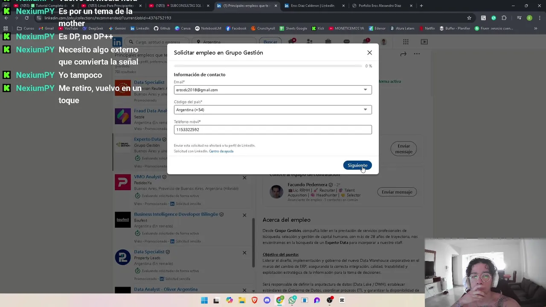This screenshot has height=307, width=546.
Task: Open the Crunchyroll bookmark
Action: coord(263,29)
